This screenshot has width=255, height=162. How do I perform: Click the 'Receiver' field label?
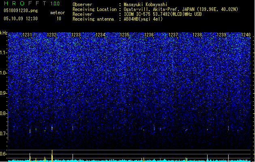click(82, 14)
